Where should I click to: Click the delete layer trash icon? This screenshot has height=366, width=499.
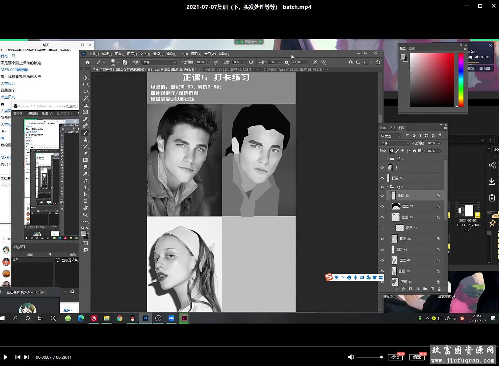[x=439, y=289]
